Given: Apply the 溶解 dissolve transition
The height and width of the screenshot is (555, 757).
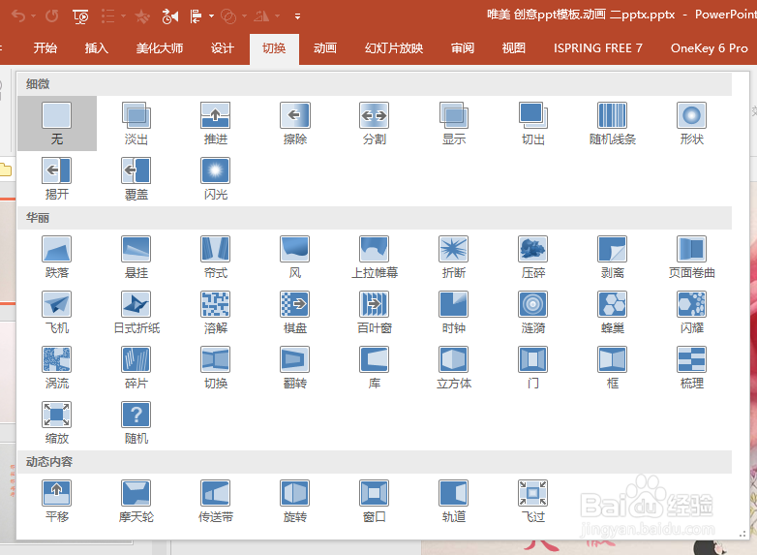Looking at the screenshot, I should [215, 313].
